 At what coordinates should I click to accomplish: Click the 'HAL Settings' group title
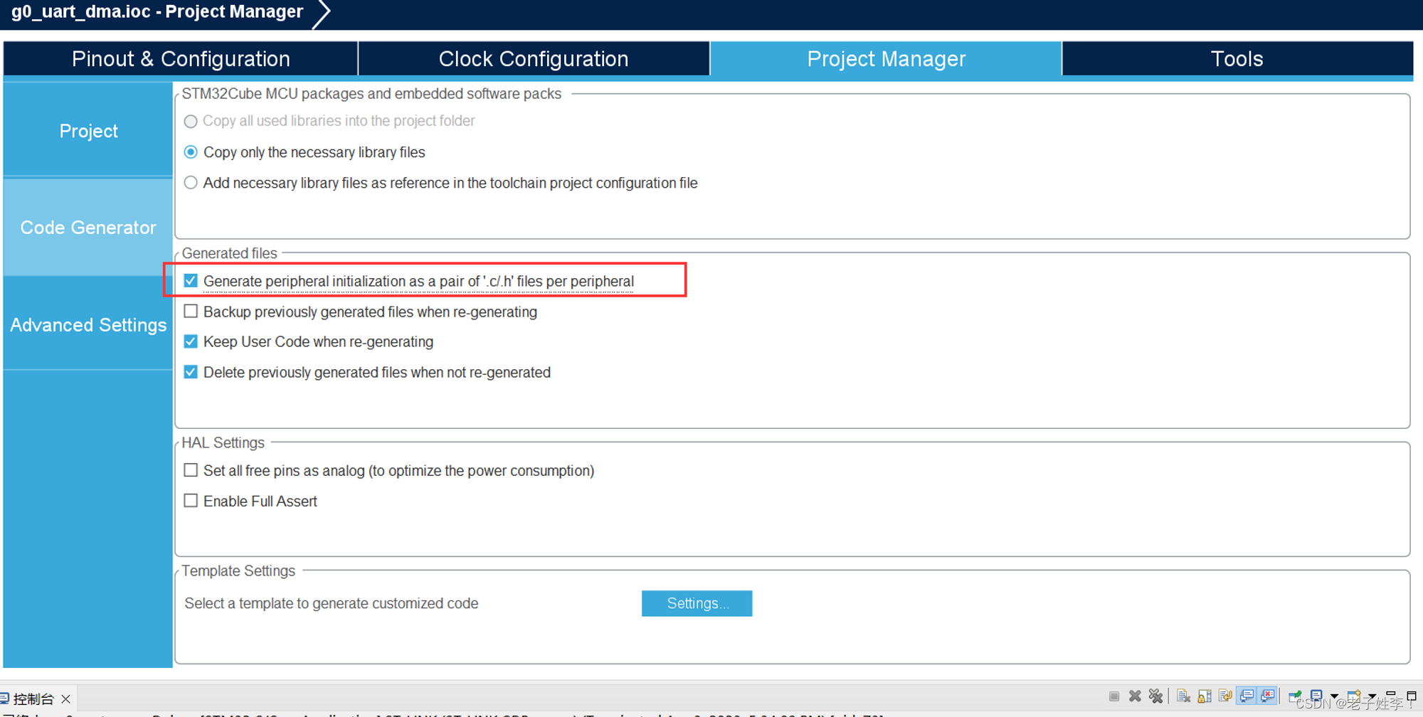(x=223, y=442)
